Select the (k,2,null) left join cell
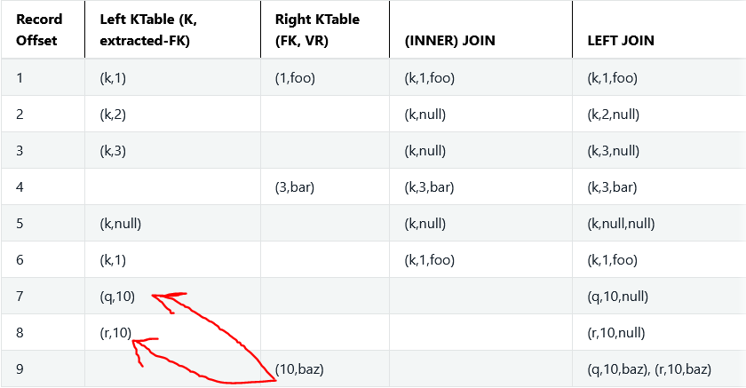746x388 pixels. [614, 115]
